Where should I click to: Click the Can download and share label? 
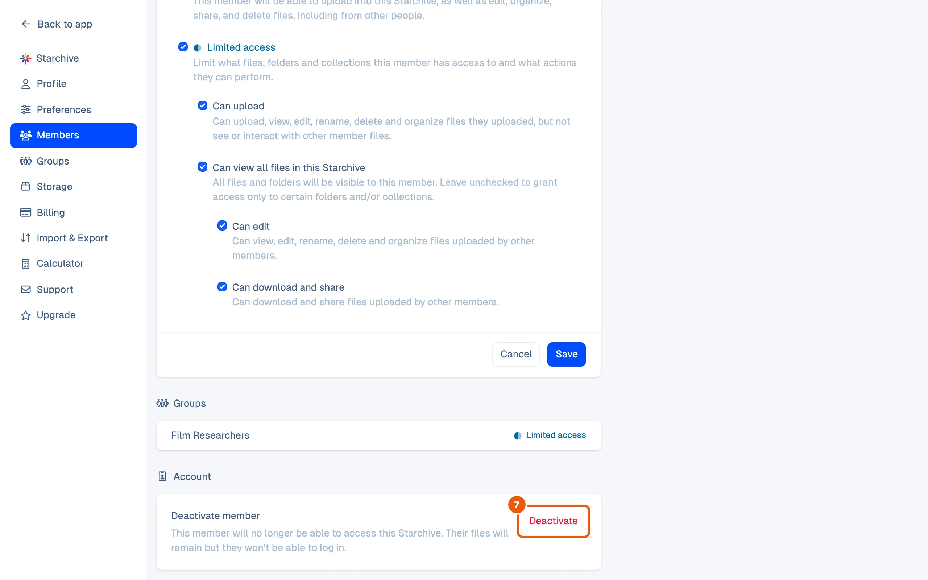(x=288, y=287)
